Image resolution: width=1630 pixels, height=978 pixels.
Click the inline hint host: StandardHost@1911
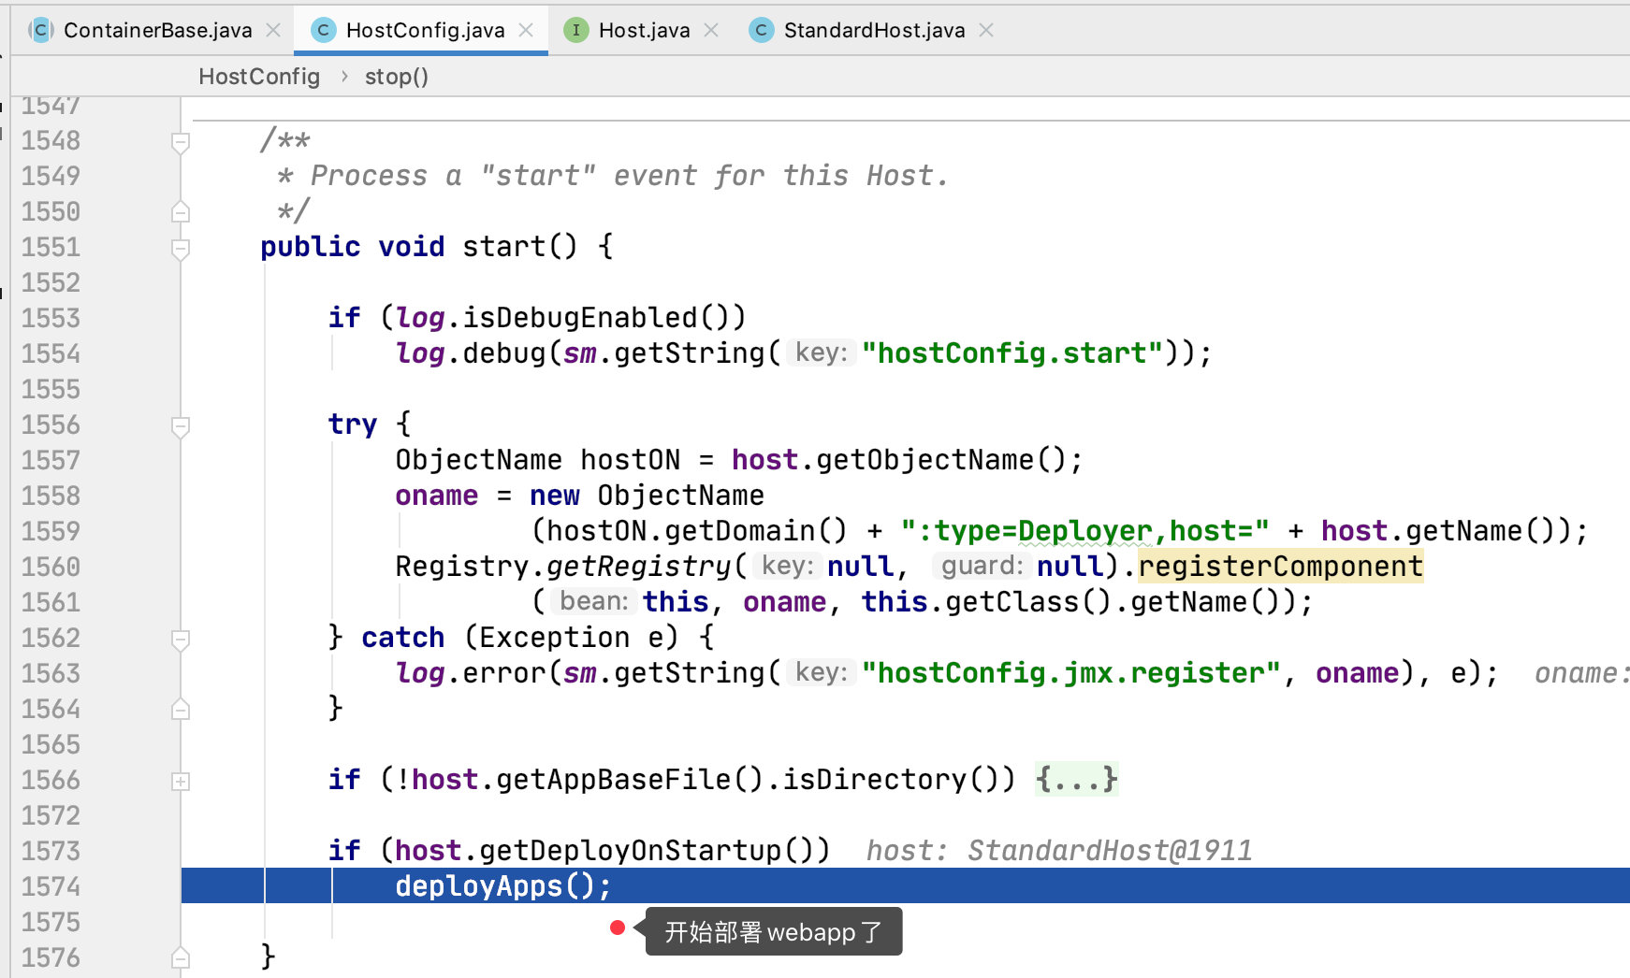(1059, 850)
